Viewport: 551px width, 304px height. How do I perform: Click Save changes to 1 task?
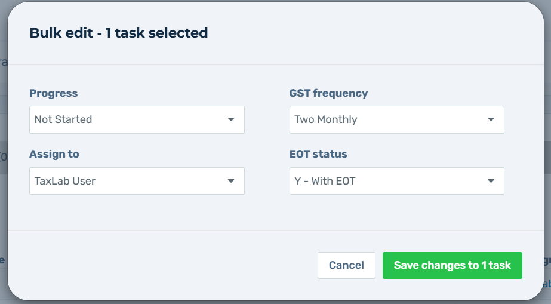point(452,265)
